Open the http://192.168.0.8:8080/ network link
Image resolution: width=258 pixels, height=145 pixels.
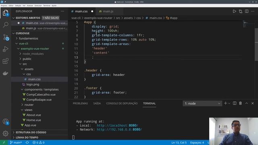point(119,129)
